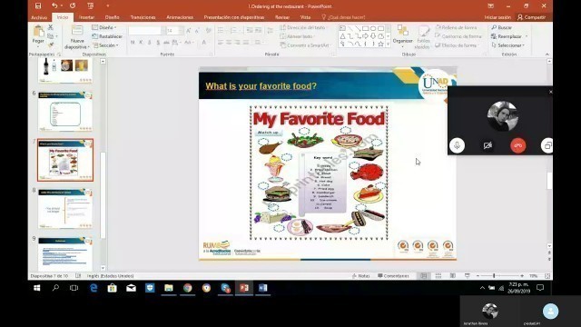The image size is (581, 327).
Task: Click Nueva diapositiva icon
Action: (77, 32)
